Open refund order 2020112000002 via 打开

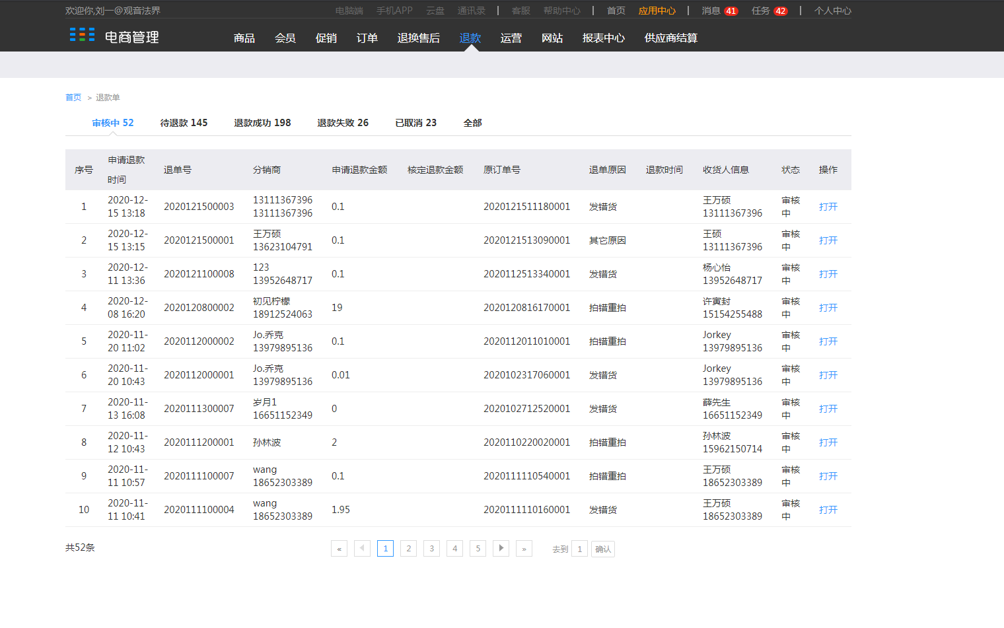(828, 341)
